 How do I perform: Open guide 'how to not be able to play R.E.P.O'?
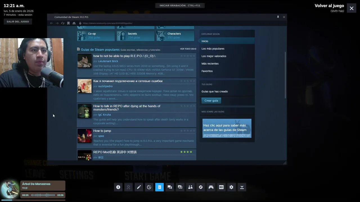click(x=124, y=56)
